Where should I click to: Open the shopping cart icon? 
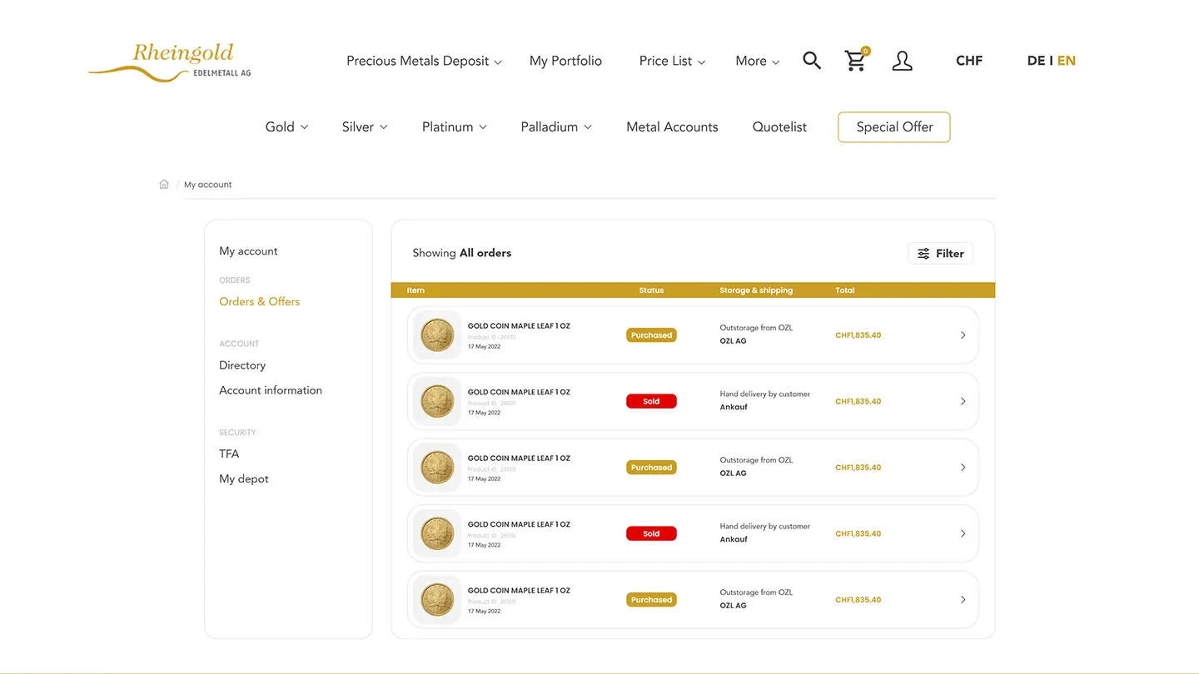(x=856, y=60)
